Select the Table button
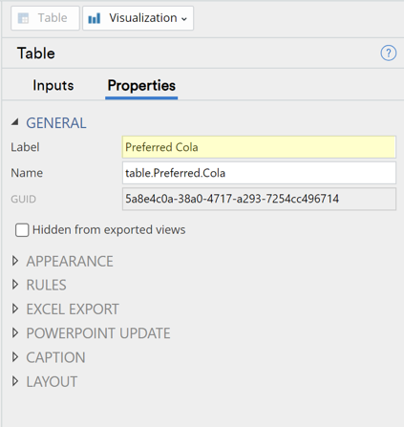Image resolution: width=404 pixels, height=427 pixels. pos(45,18)
